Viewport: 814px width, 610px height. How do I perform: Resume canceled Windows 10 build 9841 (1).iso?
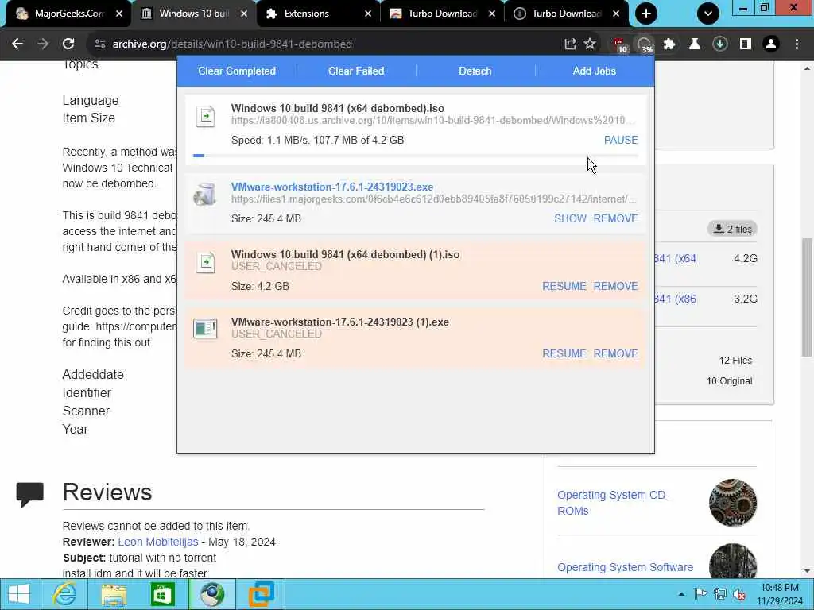564,286
